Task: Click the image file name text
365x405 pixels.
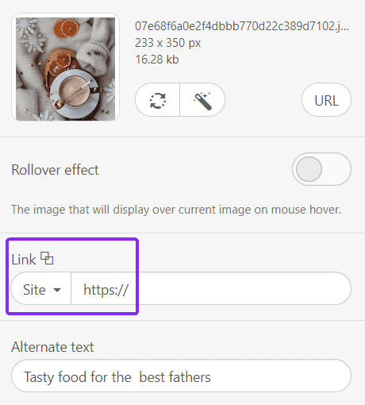Action: tap(242, 26)
